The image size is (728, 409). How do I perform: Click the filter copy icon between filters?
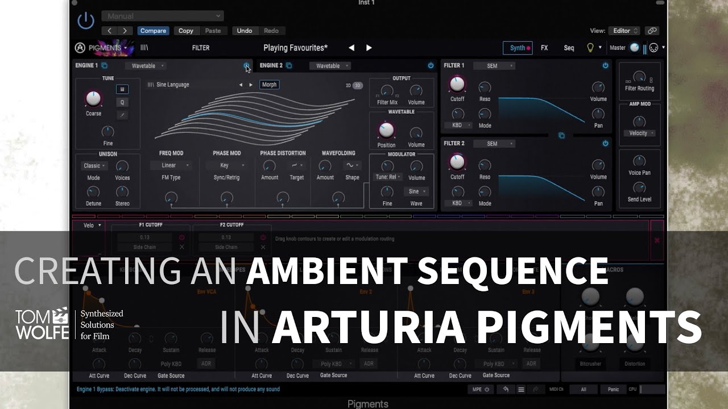pos(561,135)
